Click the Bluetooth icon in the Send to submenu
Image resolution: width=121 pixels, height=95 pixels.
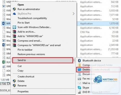pyautogui.click(x=79, y=61)
